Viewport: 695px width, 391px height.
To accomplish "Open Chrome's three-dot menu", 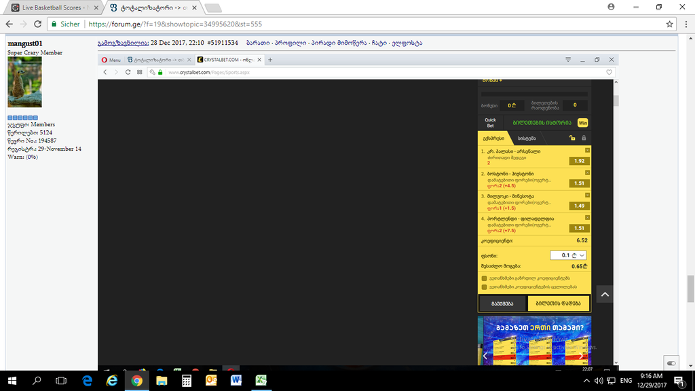I will [x=685, y=24].
